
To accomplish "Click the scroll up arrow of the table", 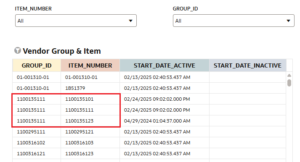I will pyautogui.click(x=289, y=76).
